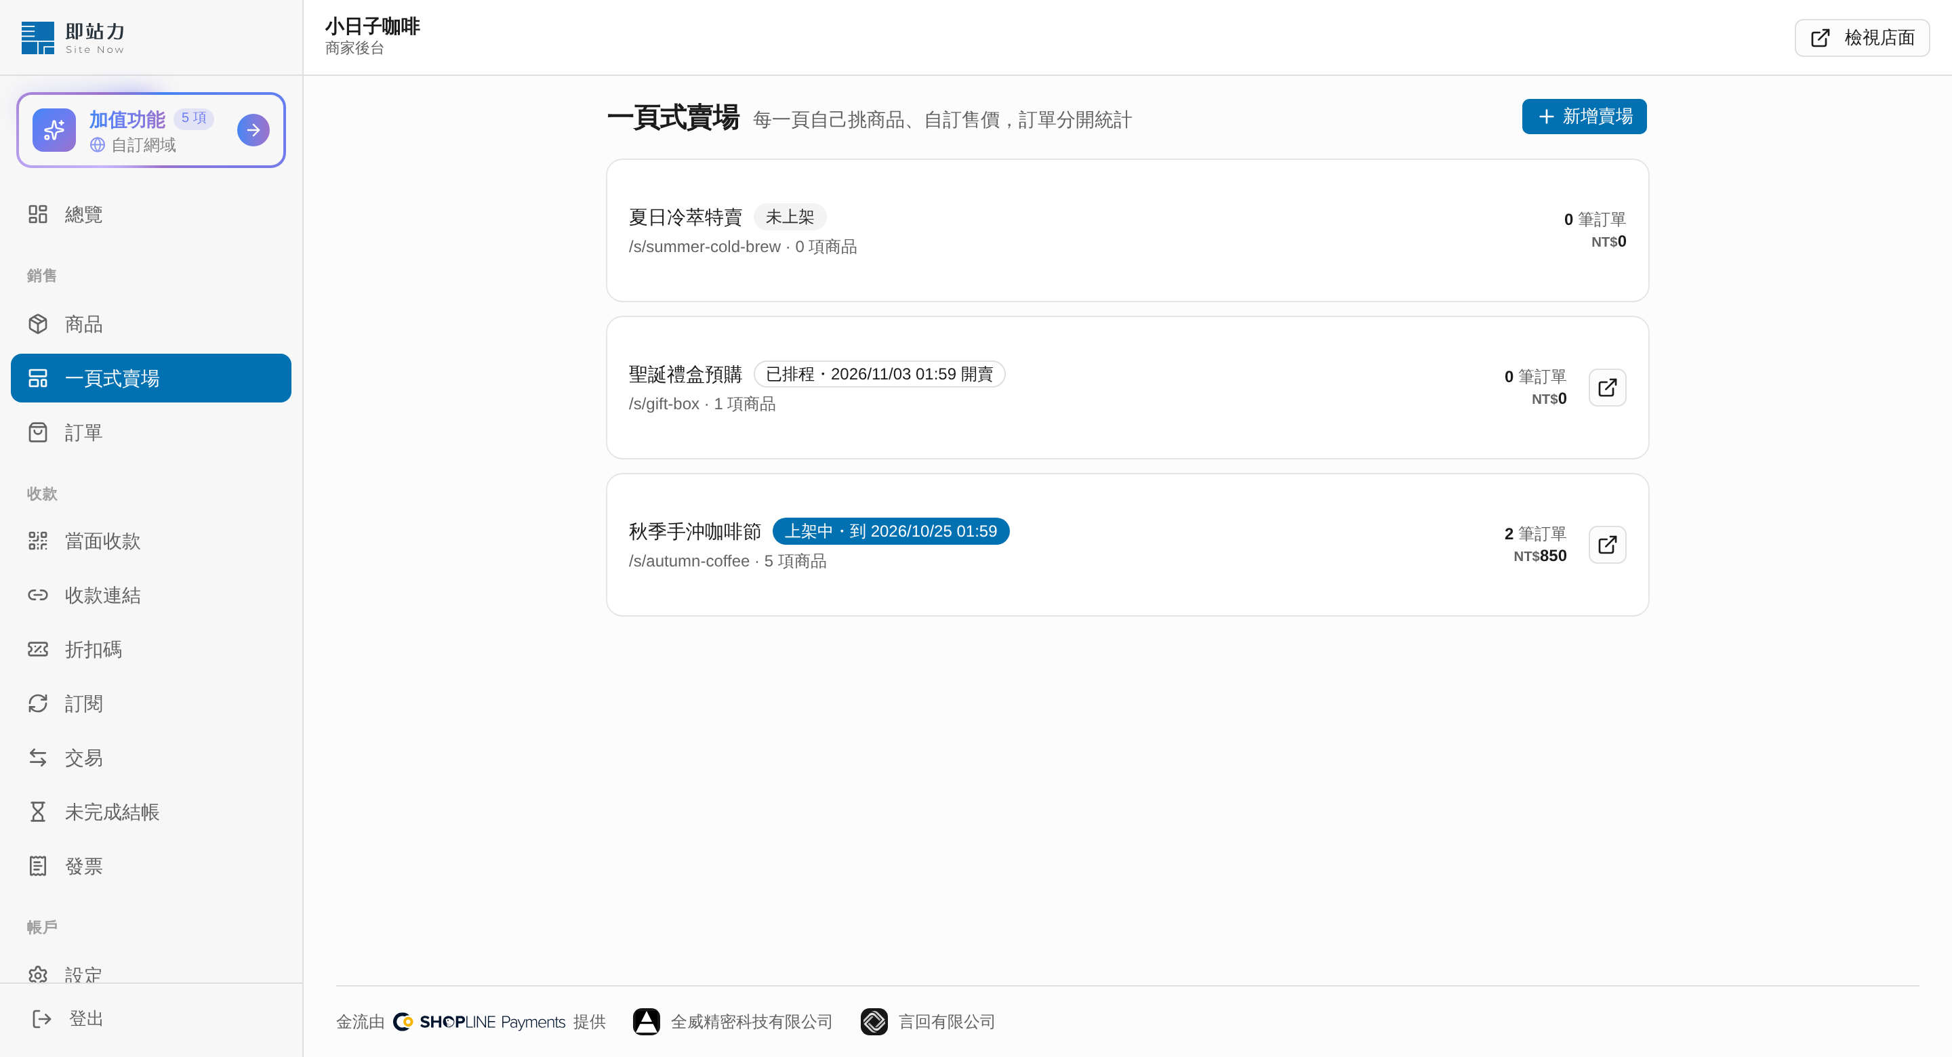The height and width of the screenshot is (1057, 1952).
Task: Click the 言回有限公司 logo icon
Action: click(x=874, y=1021)
